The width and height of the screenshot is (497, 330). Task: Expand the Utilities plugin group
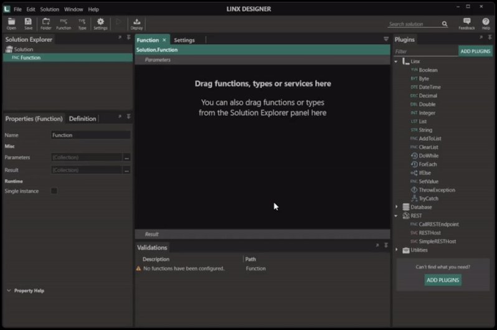click(x=396, y=250)
